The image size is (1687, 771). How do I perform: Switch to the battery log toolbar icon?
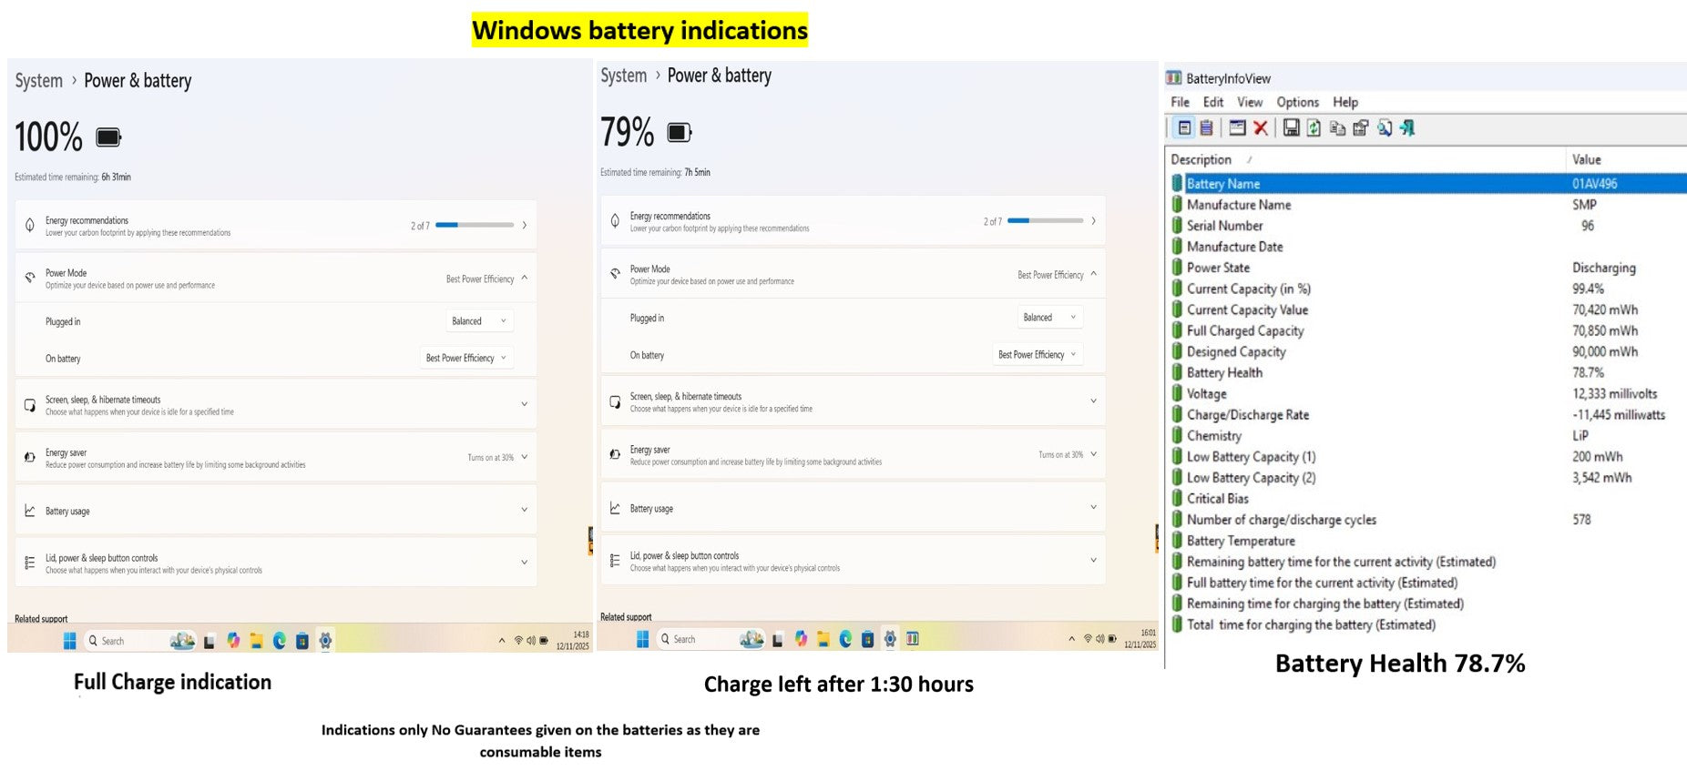click(1207, 128)
